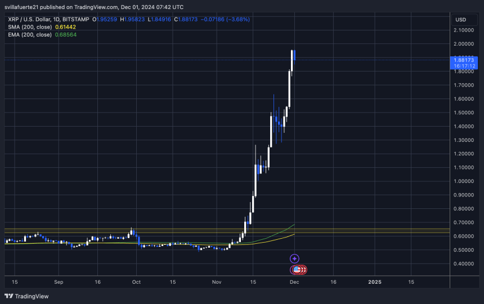Click the purple star event marker
Viewport: 484px width, 304px height.
(x=294, y=258)
